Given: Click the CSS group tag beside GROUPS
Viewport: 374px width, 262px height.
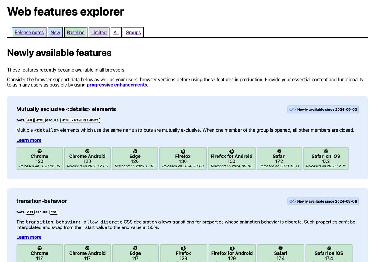Looking at the screenshot, I should point(54,212).
